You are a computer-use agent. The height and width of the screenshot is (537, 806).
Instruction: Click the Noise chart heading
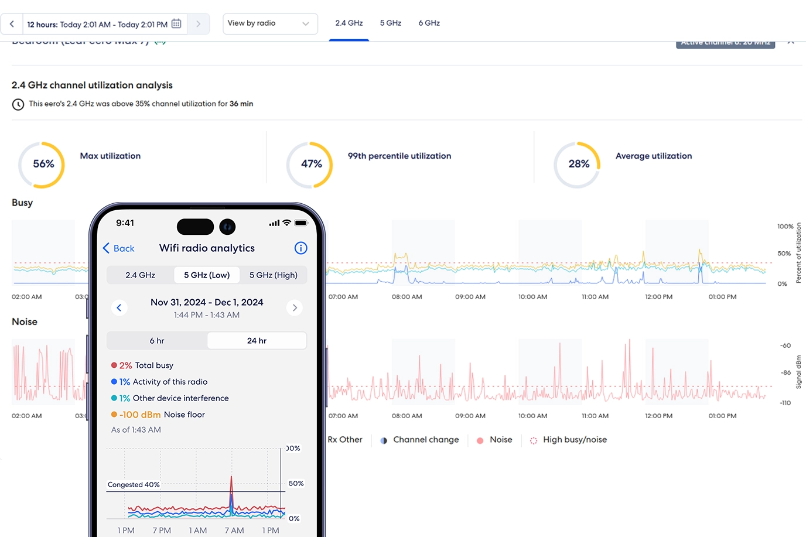pyautogui.click(x=25, y=321)
